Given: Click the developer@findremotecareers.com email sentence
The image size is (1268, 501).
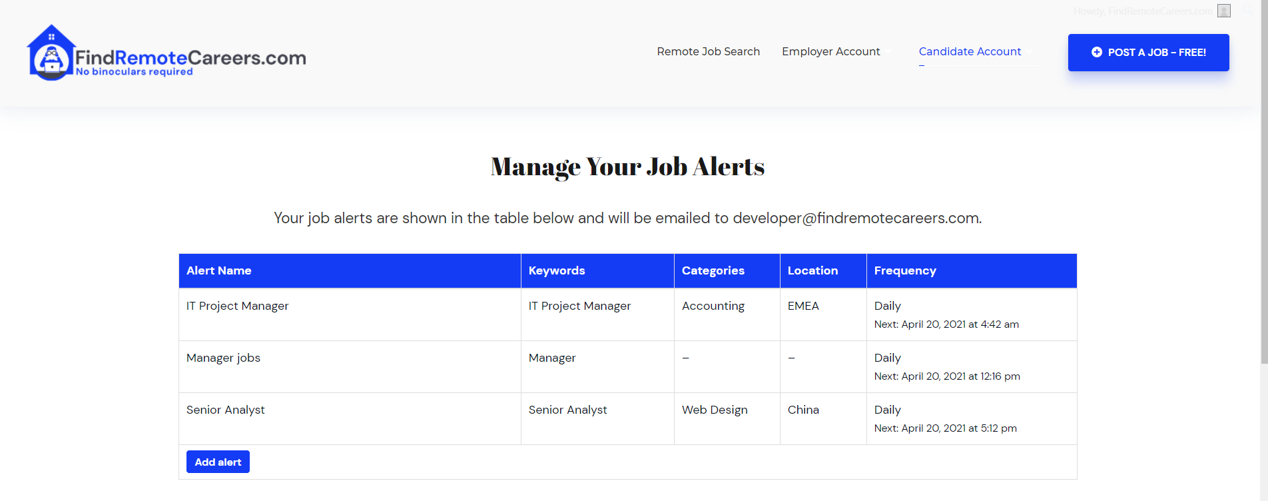Looking at the screenshot, I should pos(627,218).
